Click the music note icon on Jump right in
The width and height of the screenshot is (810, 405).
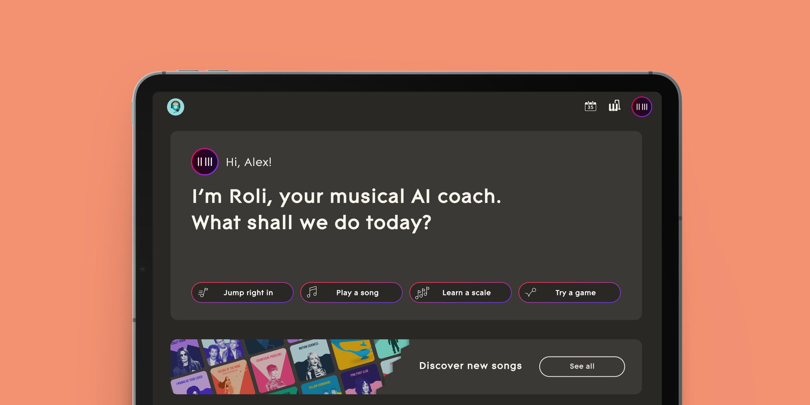203,293
